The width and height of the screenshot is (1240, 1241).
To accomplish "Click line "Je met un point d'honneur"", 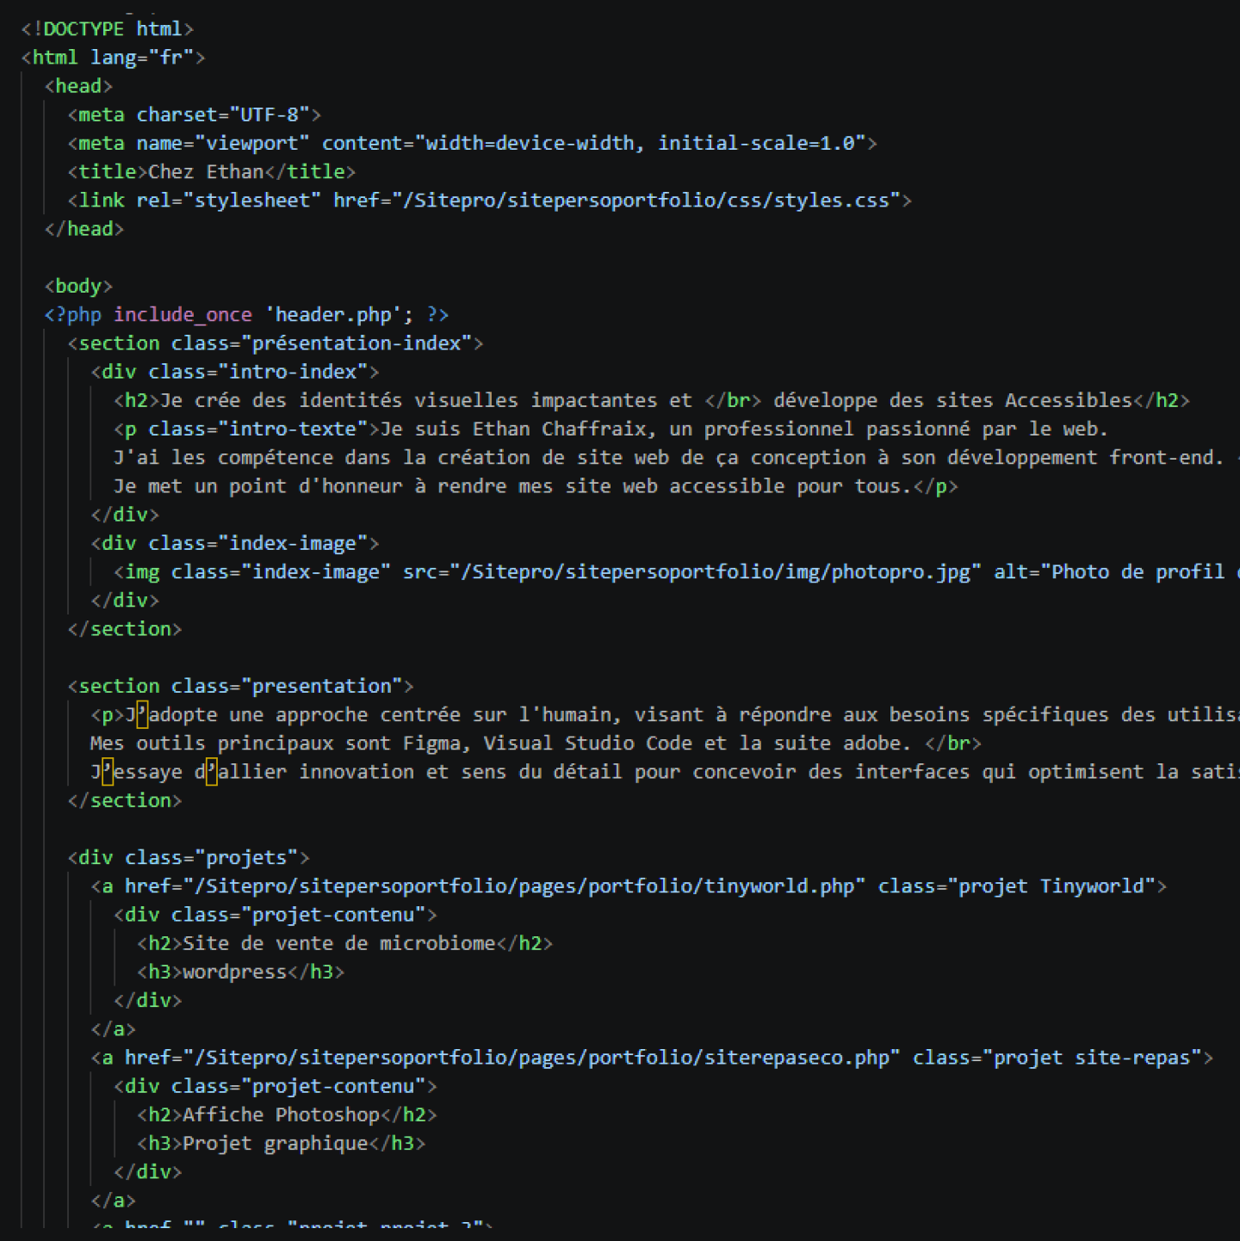I will pyautogui.click(x=257, y=485).
